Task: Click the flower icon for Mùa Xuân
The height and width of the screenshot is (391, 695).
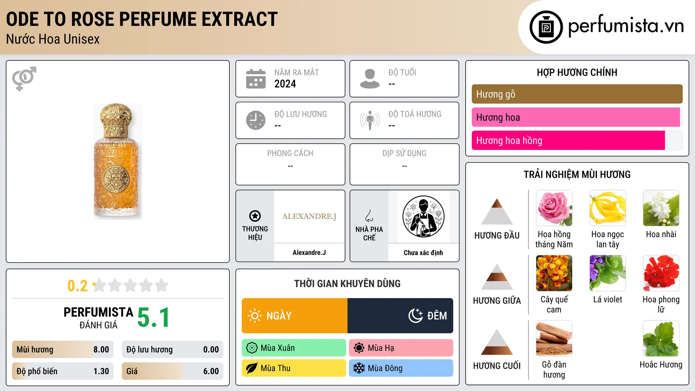Action: pyautogui.click(x=252, y=348)
